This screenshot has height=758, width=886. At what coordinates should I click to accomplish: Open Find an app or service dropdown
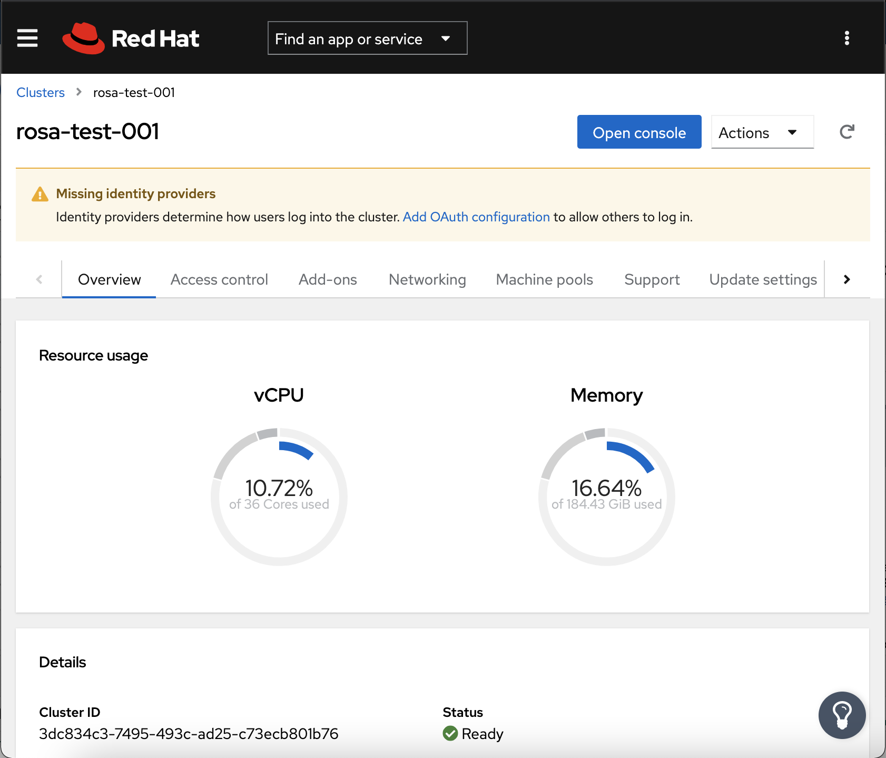click(x=368, y=38)
